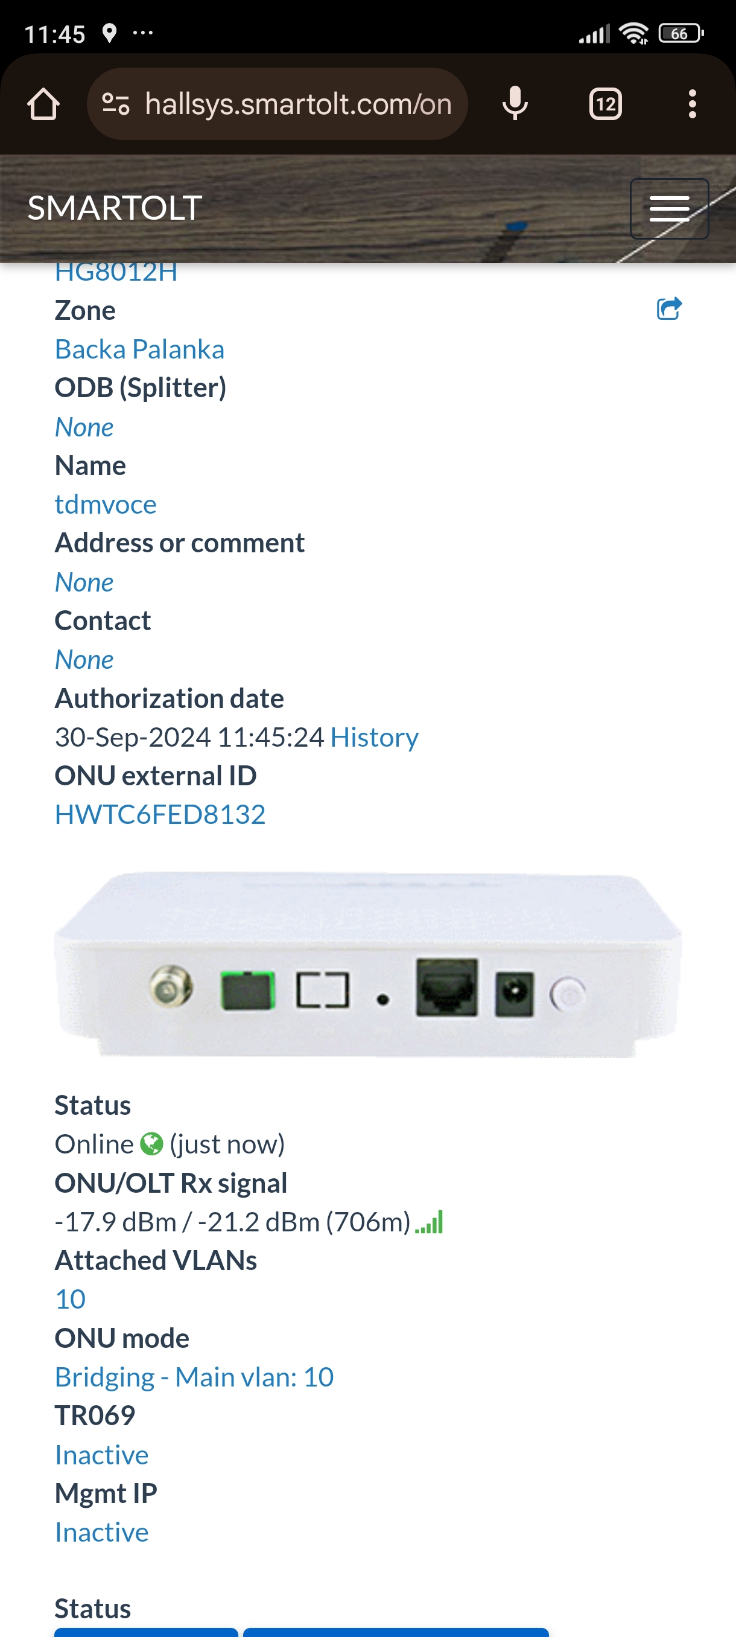Open attached VLAN 10 link
The width and height of the screenshot is (736, 1637).
71,1299
